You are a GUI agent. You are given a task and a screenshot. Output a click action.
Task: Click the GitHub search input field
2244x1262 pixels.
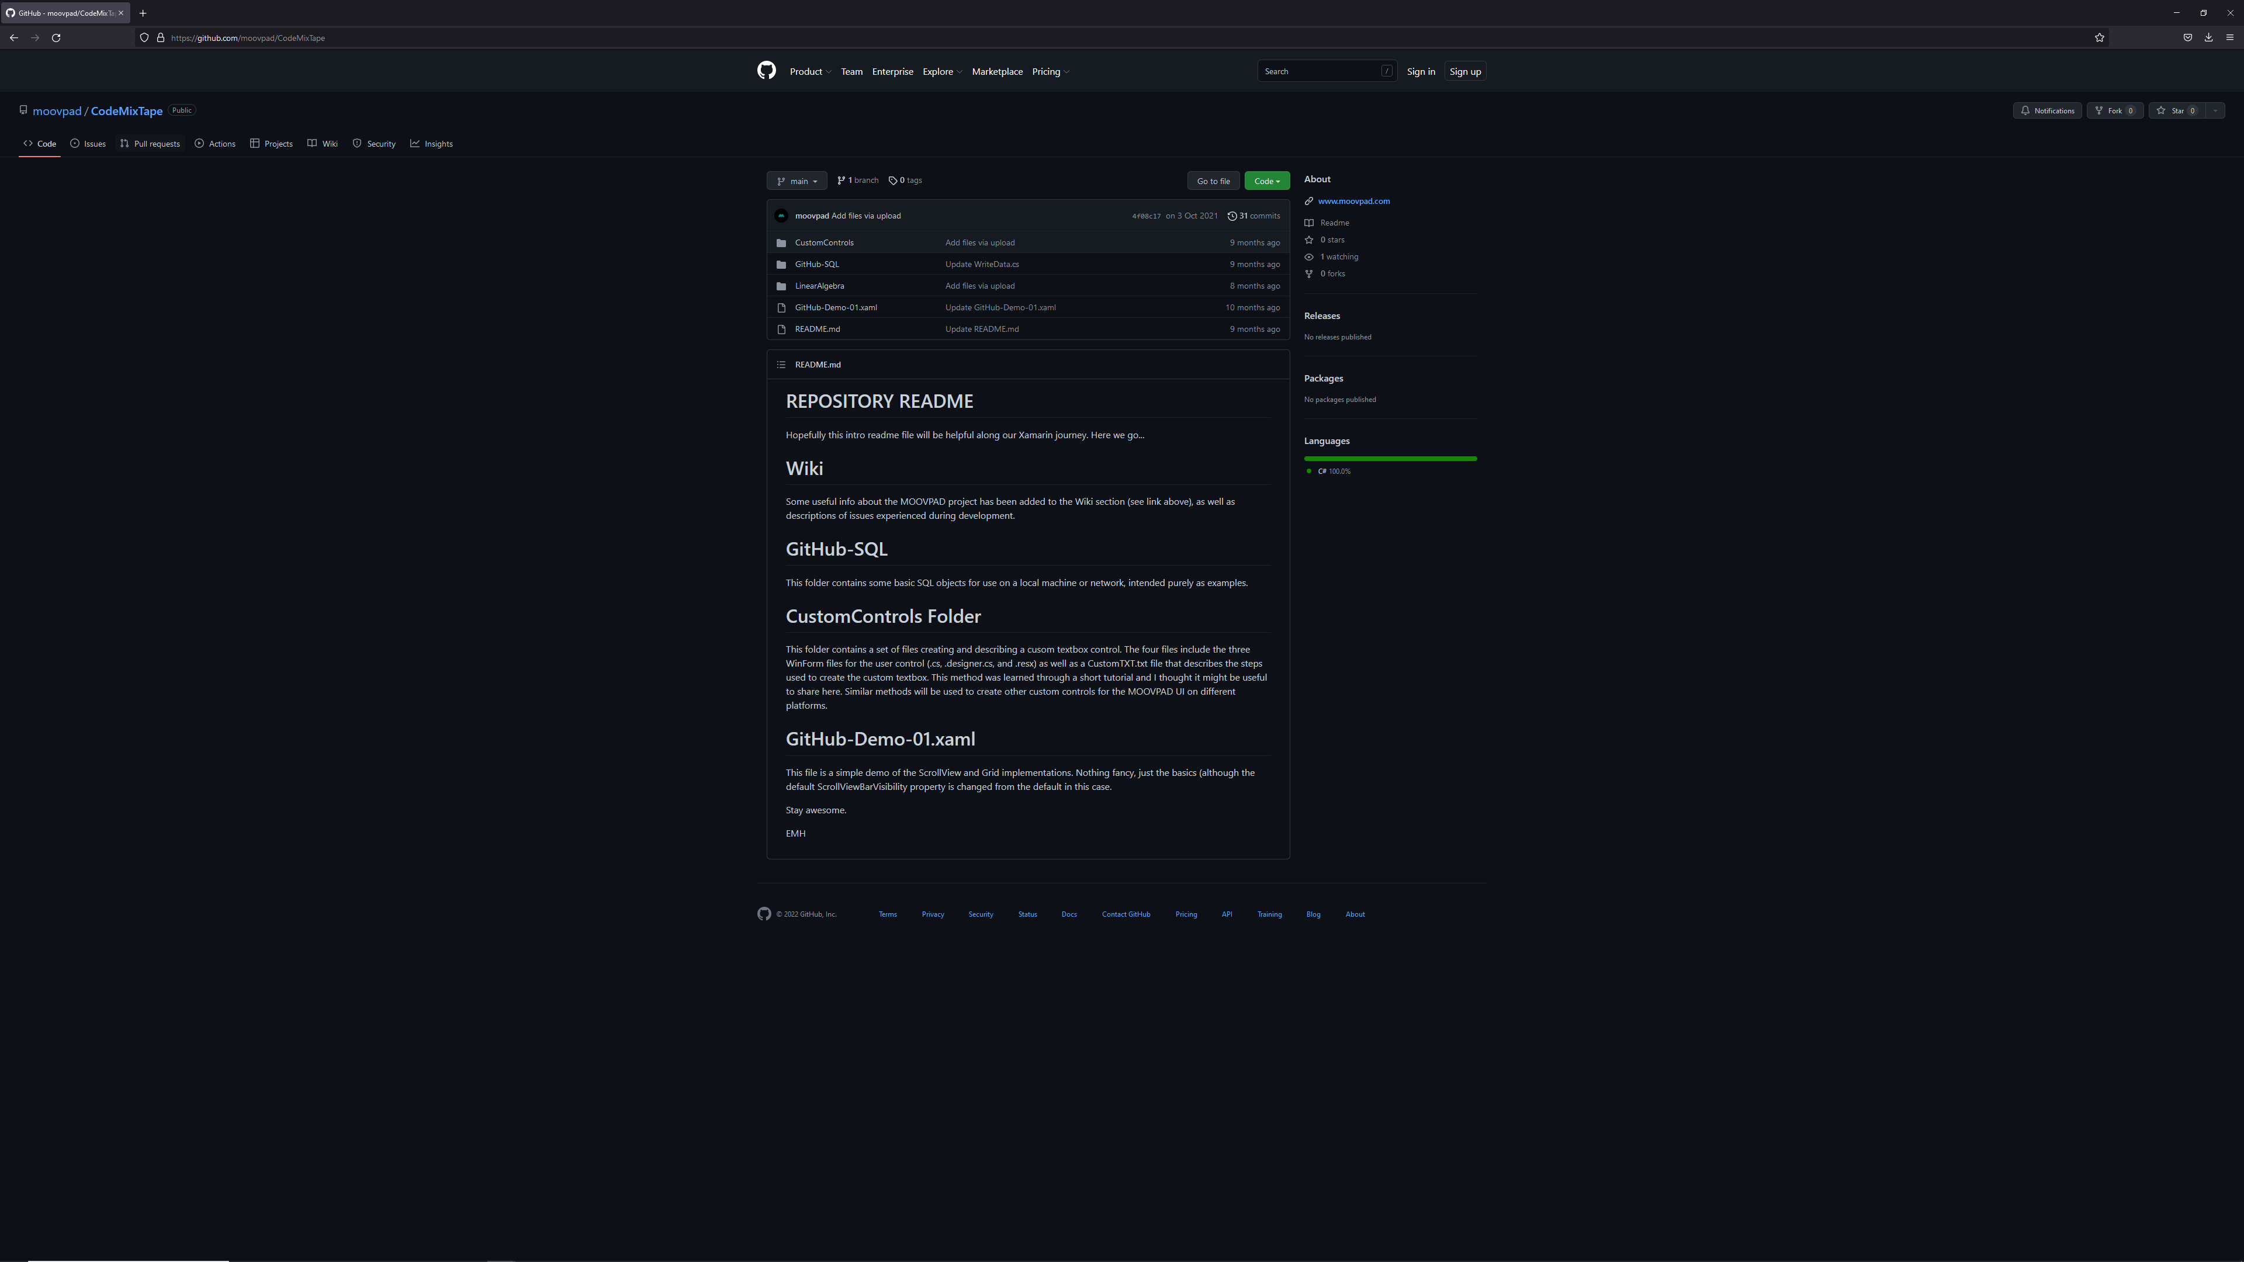click(1327, 71)
